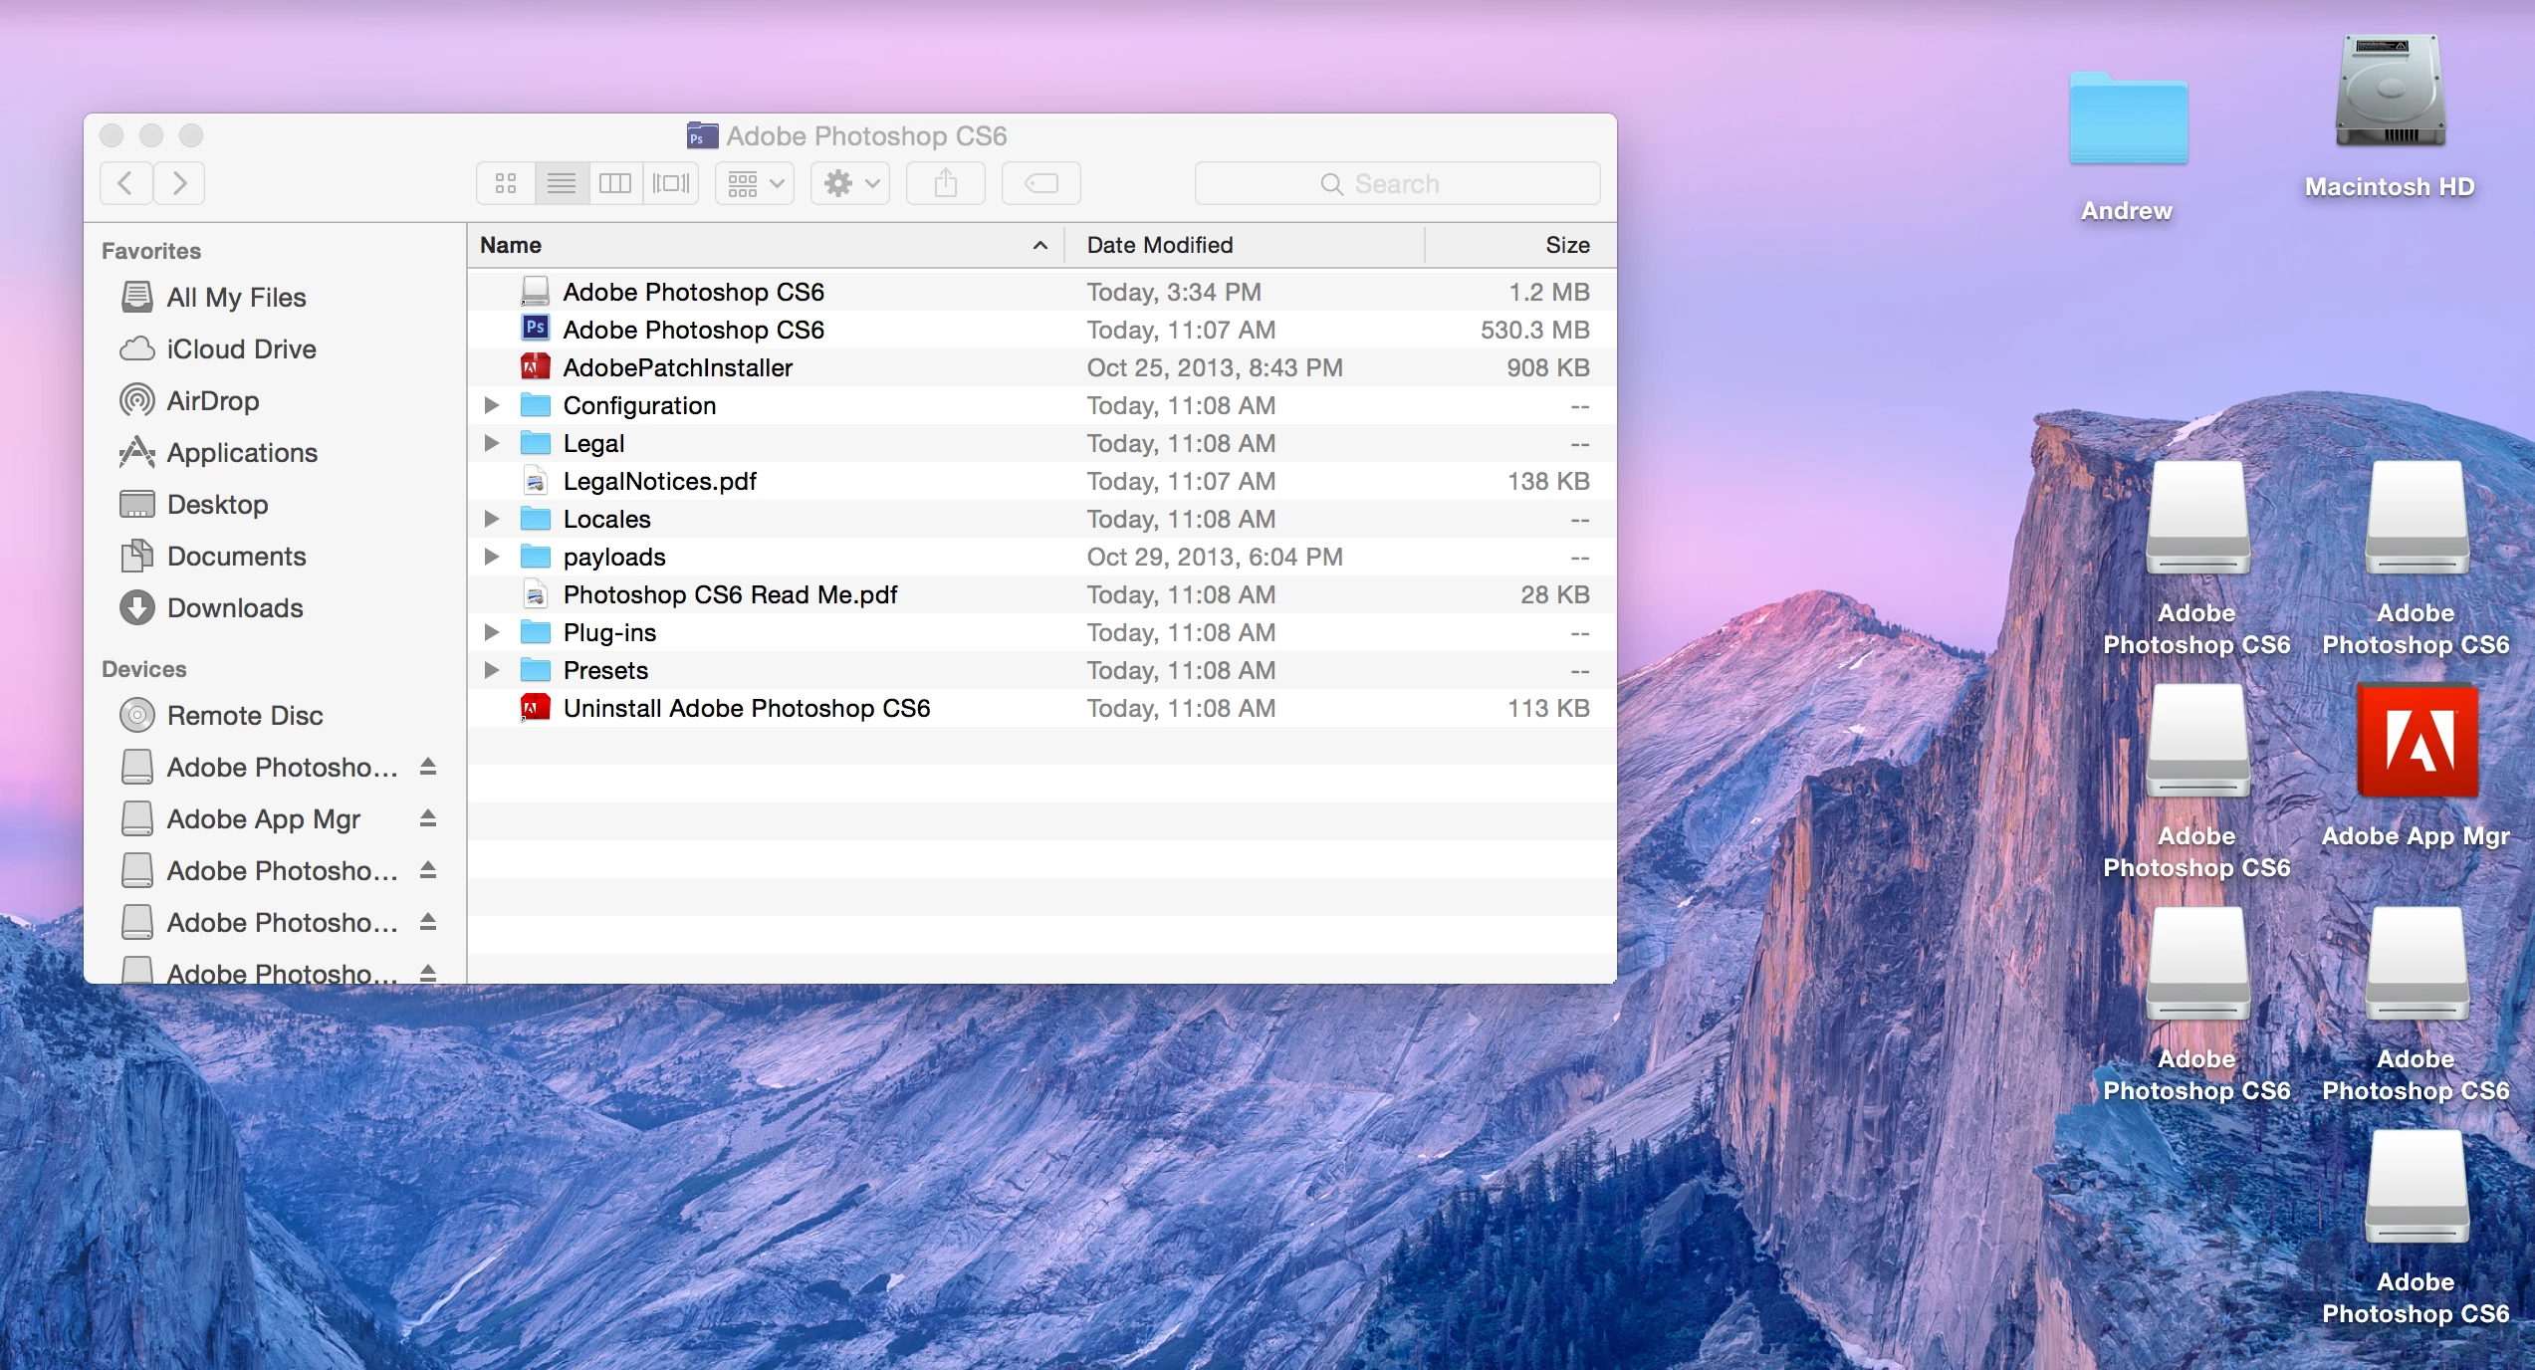Open the Arrange items dropdown
Viewport: 2535px width, 1370px height.
coord(755,183)
